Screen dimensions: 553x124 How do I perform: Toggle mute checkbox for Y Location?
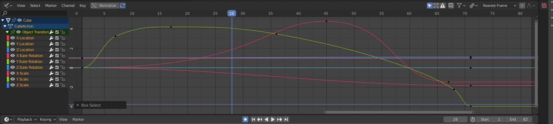(57, 44)
